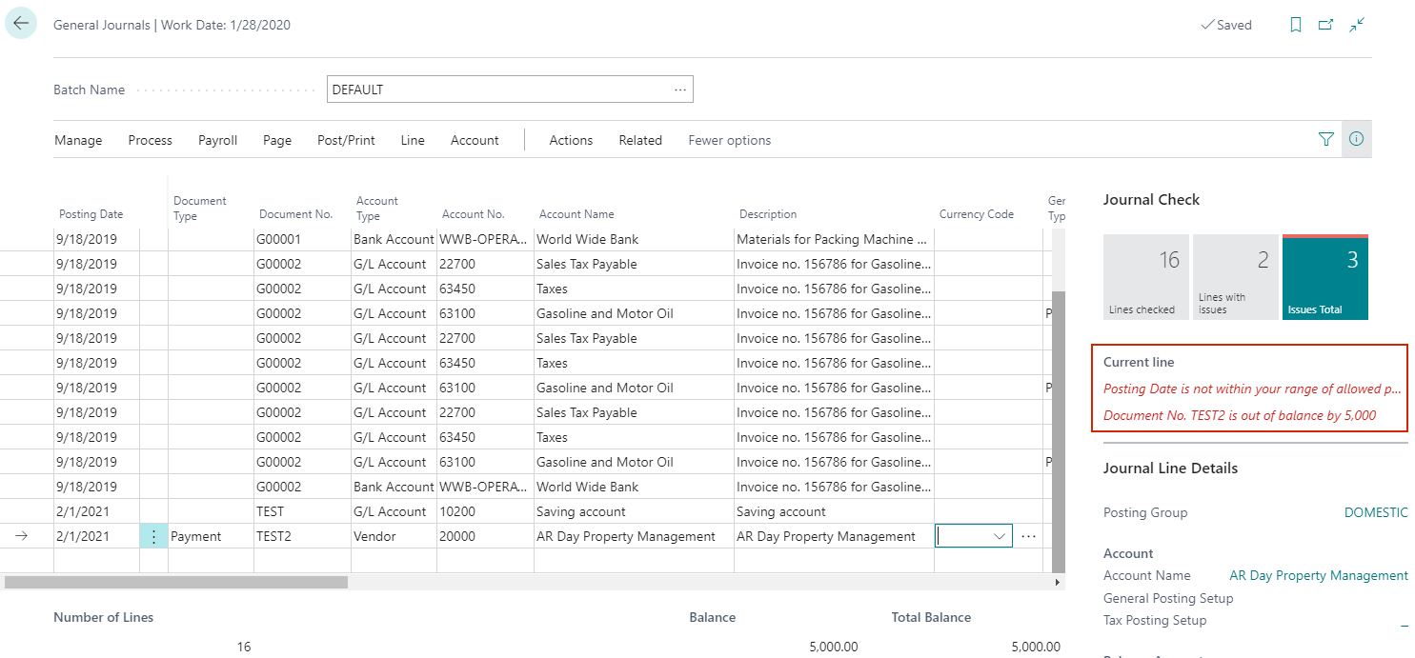Open the Post/Print menu
The image size is (1415, 658).
click(x=345, y=139)
